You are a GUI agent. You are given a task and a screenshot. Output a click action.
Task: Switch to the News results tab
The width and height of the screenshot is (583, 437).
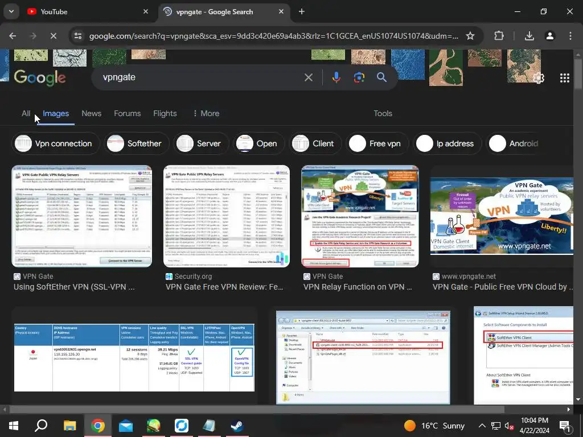92,113
